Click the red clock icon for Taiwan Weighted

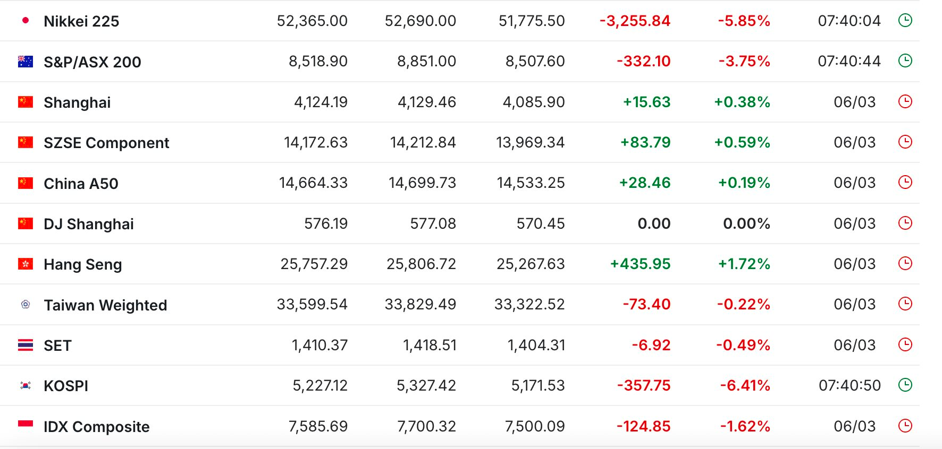(905, 304)
